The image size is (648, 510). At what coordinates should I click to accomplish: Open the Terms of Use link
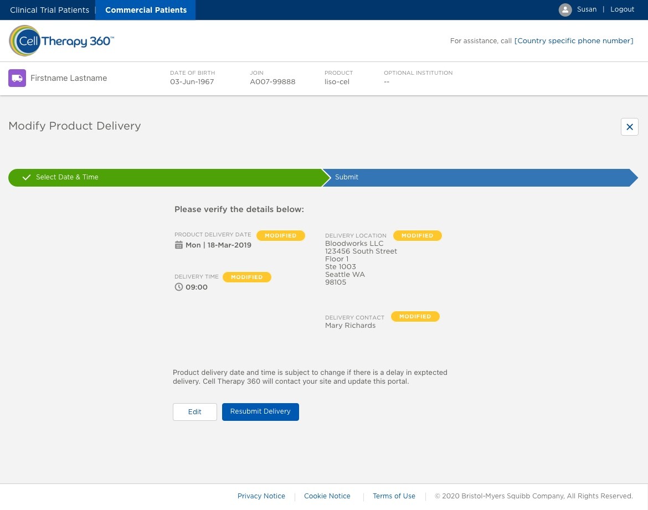coord(394,496)
